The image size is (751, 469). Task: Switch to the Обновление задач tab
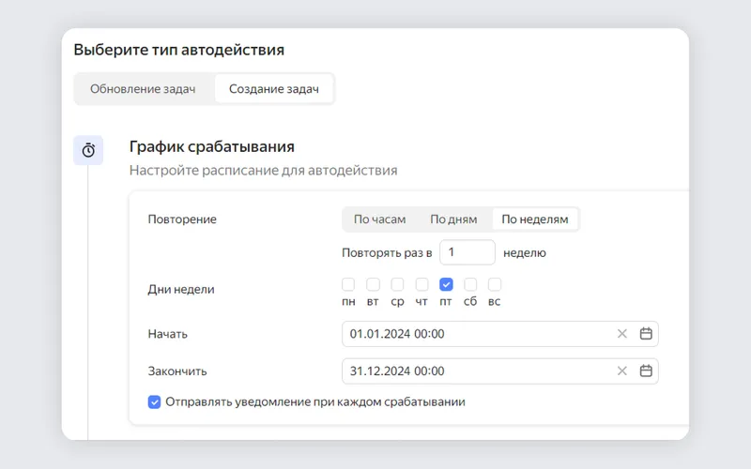143,89
